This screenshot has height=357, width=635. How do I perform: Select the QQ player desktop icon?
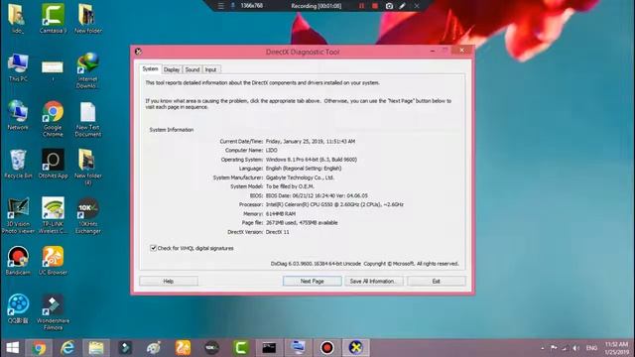18,309
